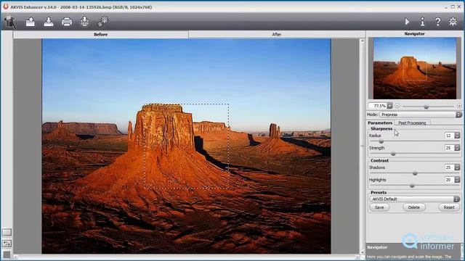Click the Radius value stepper arrows

tap(457, 136)
